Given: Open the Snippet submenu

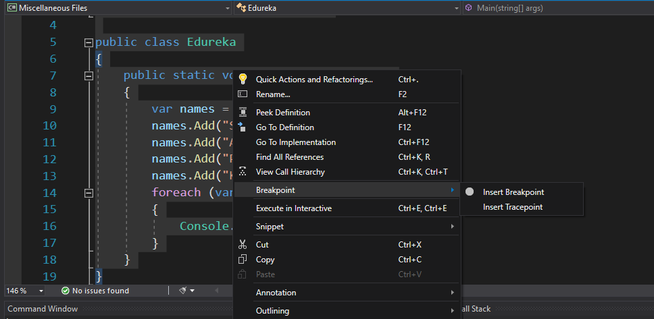Looking at the screenshot, I should click(x=347, y=227).
